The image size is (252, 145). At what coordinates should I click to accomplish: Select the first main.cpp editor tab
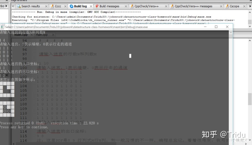coord(21,35)
